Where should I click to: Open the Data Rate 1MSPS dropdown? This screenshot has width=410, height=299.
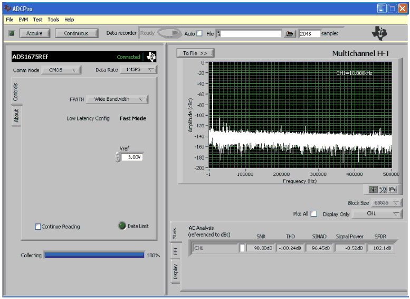pyautogui.click(x=138, y=70)
